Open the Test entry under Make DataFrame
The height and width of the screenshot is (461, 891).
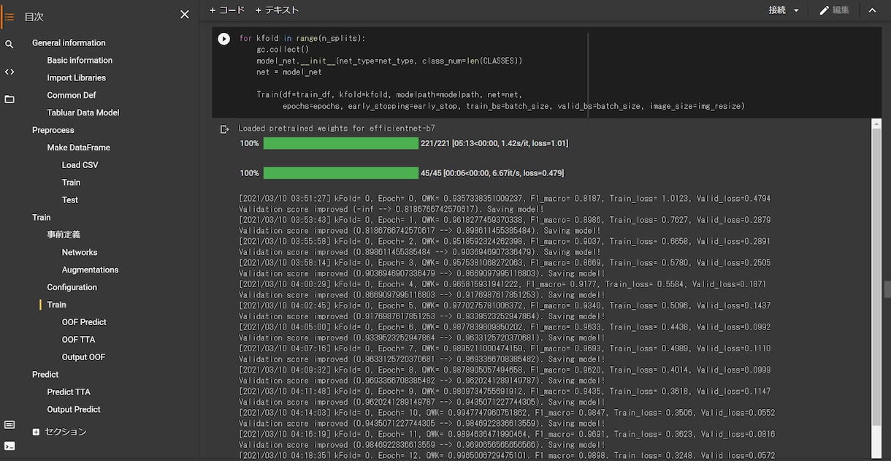[x=70, y=200]
